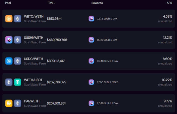Click the $610.98m TVL value
This screenshot has width=177, height=114.
pos(54,19)
